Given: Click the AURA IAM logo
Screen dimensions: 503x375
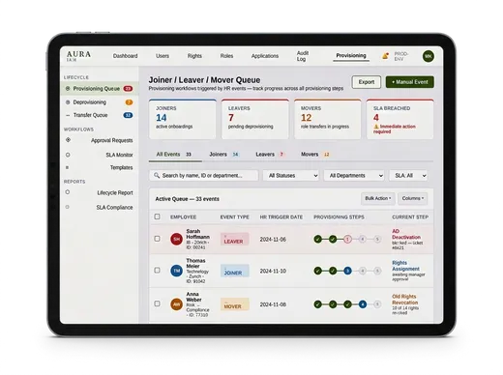Looking at the screenshot, I should click(x=78, y=56).
